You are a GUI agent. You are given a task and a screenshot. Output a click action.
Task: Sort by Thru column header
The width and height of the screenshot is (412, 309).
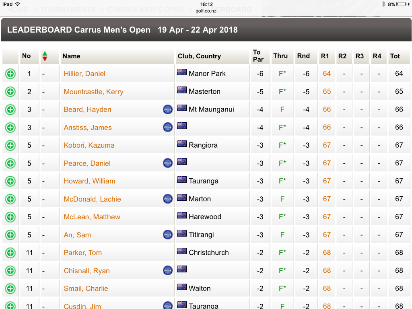280,56
